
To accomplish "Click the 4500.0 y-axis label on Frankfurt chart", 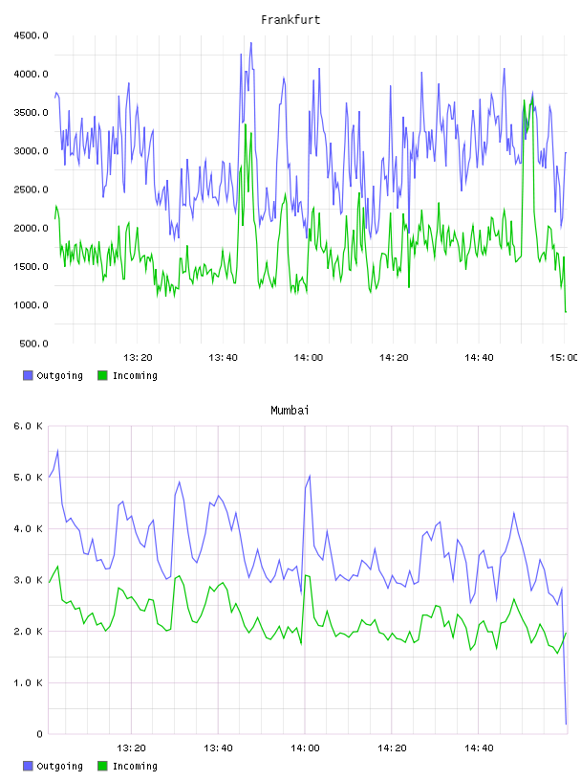I will [x=31, y=35].
